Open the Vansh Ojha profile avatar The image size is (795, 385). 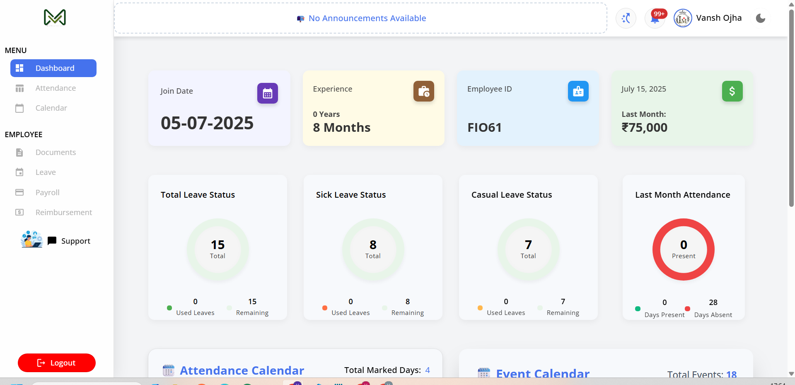(x=683, y=18)
